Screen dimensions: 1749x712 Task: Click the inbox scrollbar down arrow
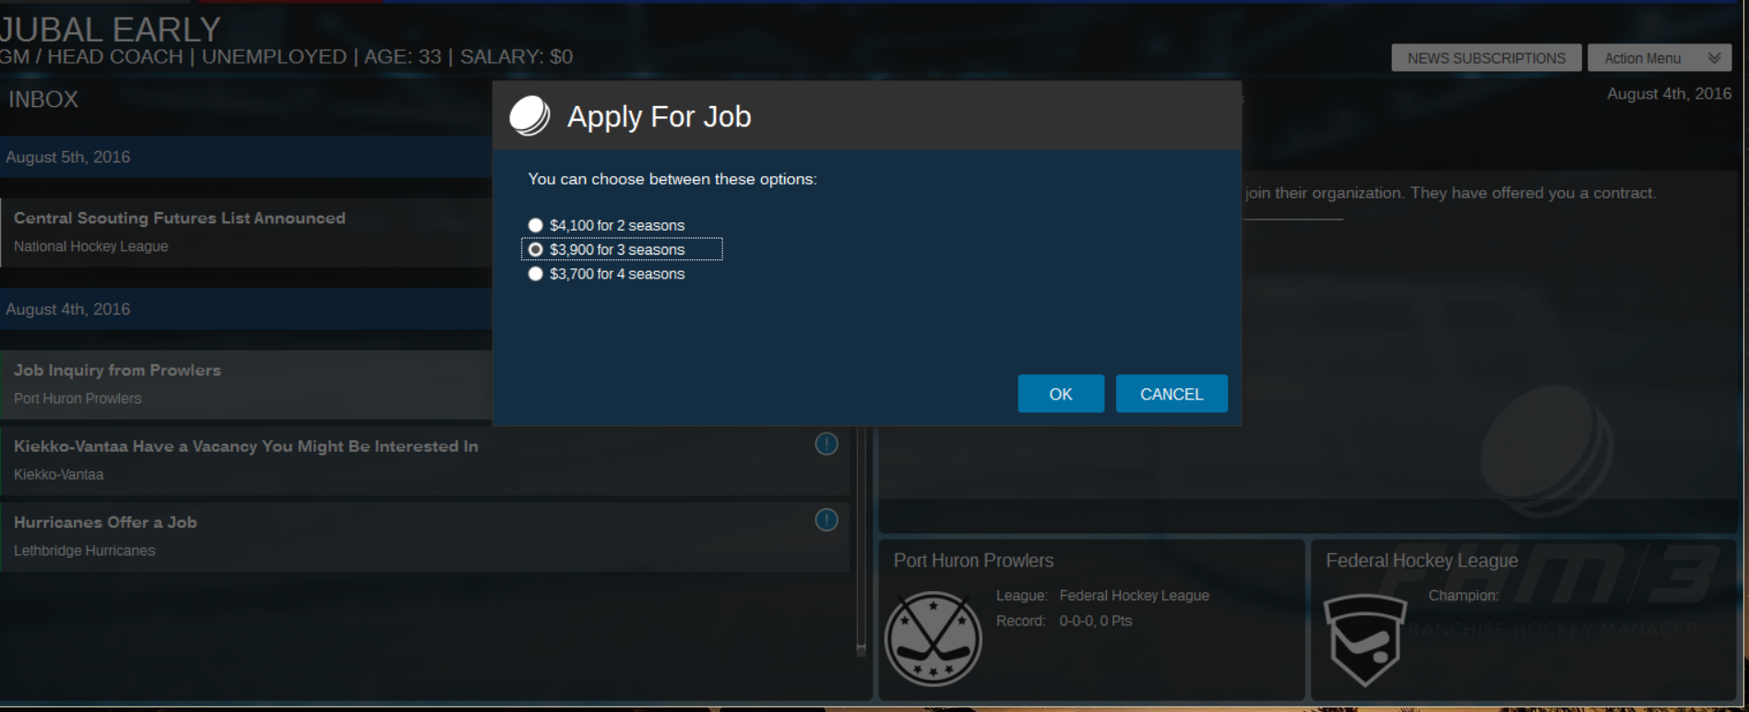(861, 650)
